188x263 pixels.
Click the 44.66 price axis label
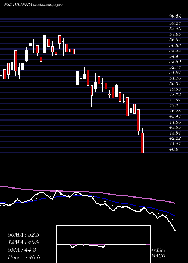(175, 122)
